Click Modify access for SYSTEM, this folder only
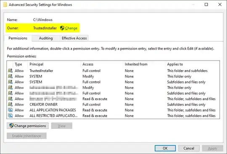Screen dimensions: 227x154 88,76
